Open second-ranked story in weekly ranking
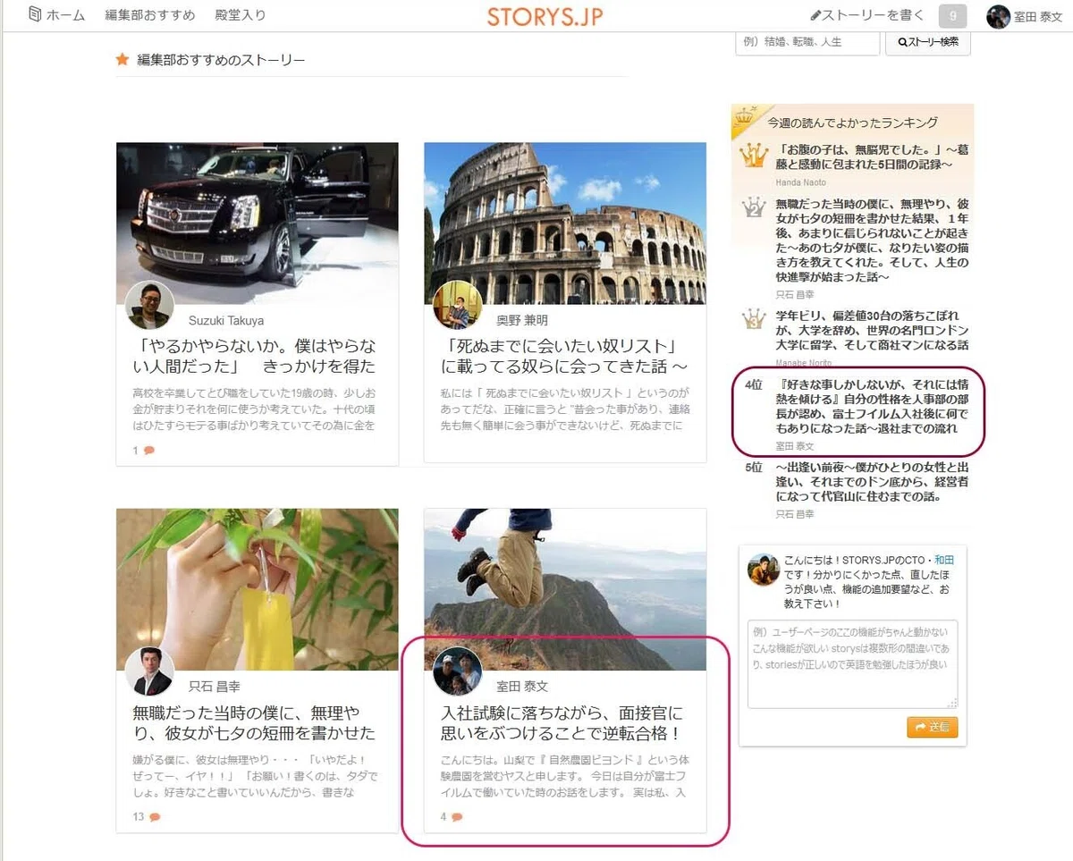The width and height of the screenshot is (1073, 861). coord(872,241)
